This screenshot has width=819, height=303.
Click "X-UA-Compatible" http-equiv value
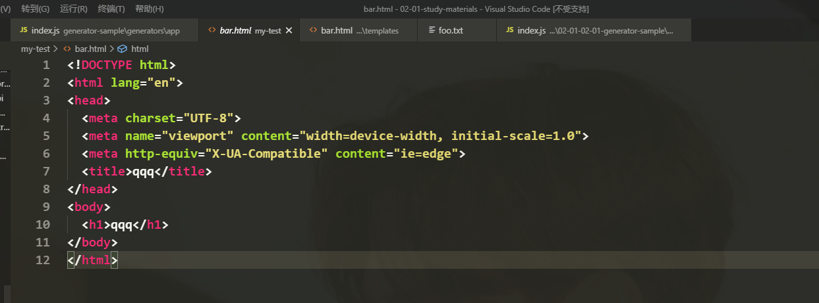coord(266,154)
